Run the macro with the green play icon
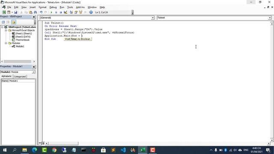274x154 pixels. (51, 12)
